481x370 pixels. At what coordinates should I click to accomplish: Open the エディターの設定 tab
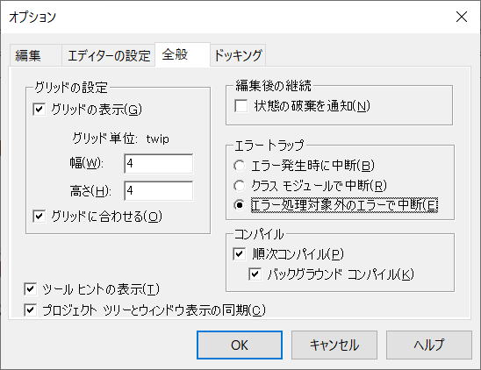108,56
